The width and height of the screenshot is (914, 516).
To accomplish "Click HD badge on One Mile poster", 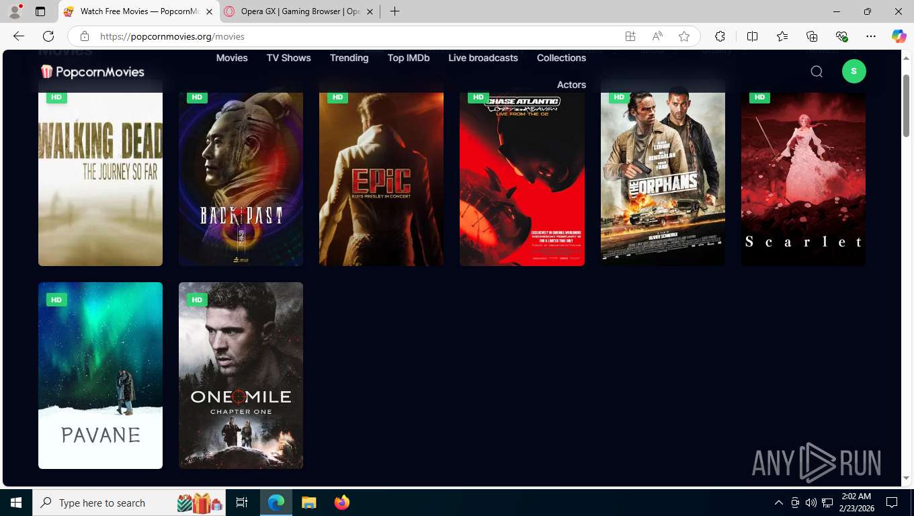I will click(197, 300).
